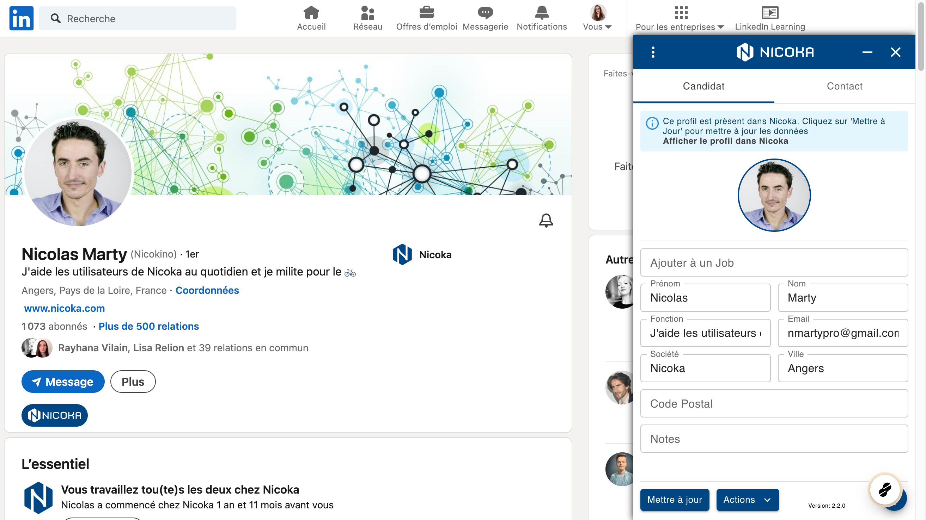Click the Email field

pos(842,333)
